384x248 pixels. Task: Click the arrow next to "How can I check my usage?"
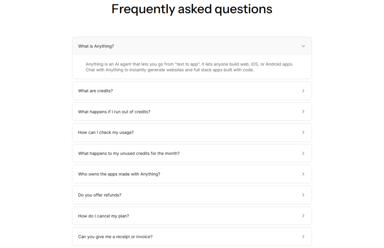(303, 132)
